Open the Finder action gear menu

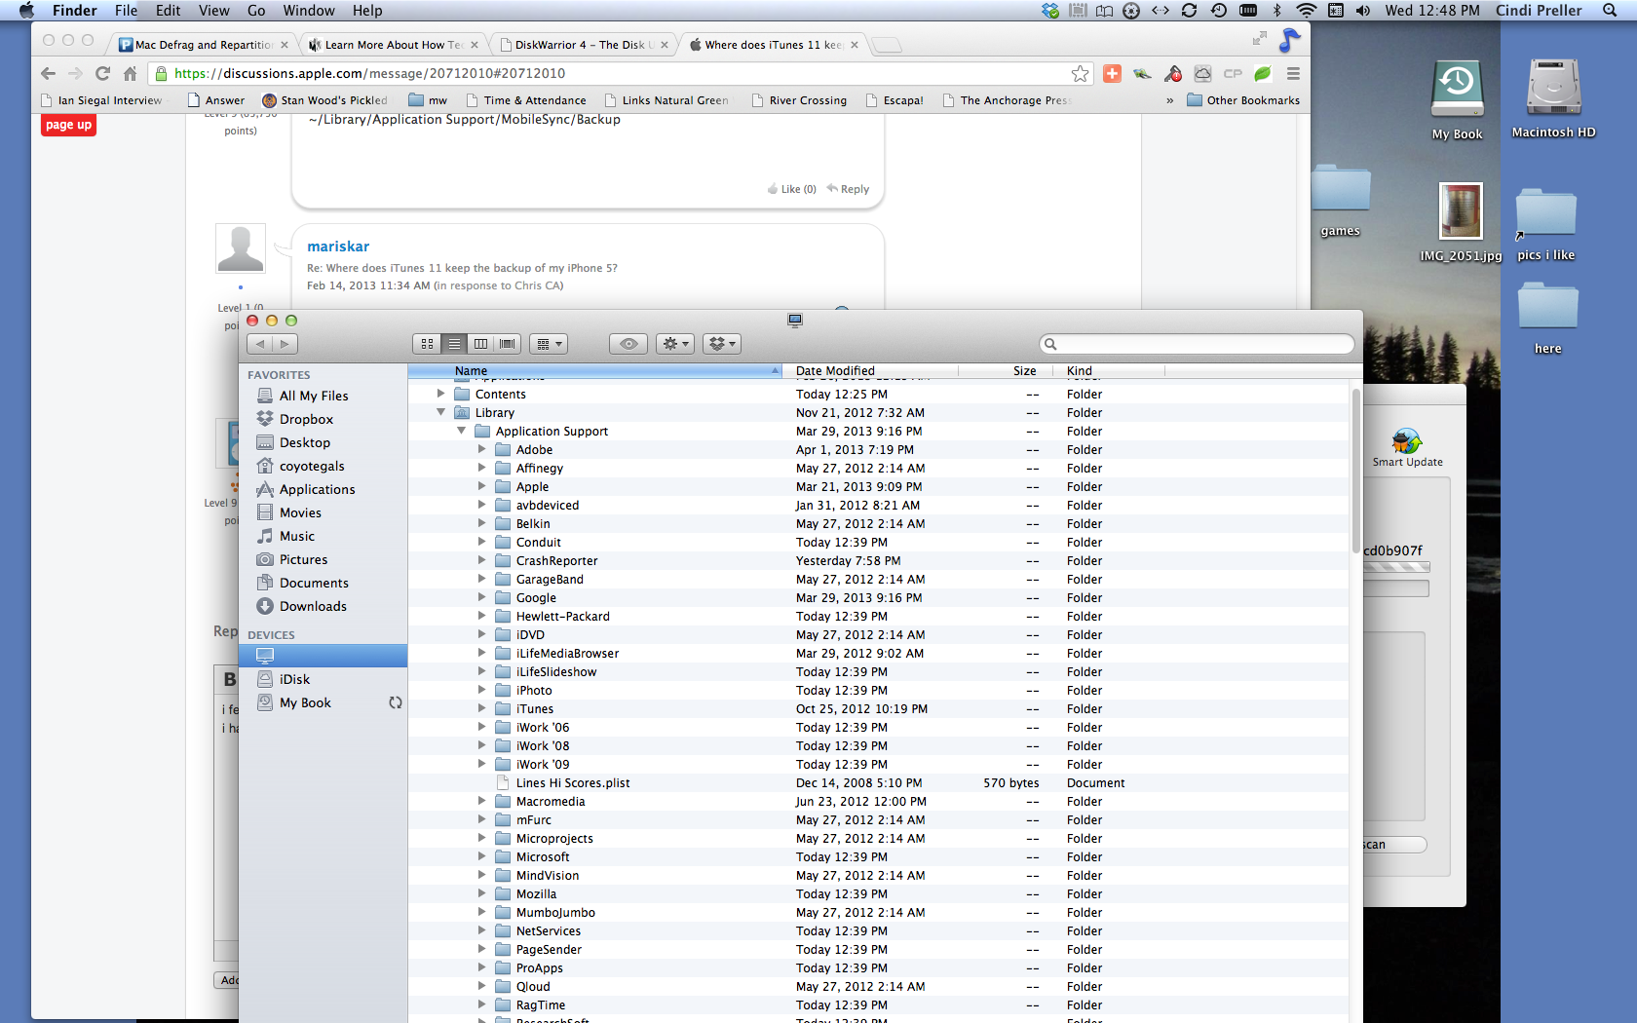coord(675,344)
